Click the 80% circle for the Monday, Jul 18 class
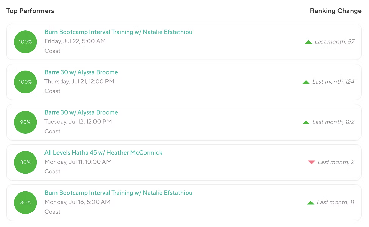The width and height of the screenshot is (369, 227). point(25,203)
